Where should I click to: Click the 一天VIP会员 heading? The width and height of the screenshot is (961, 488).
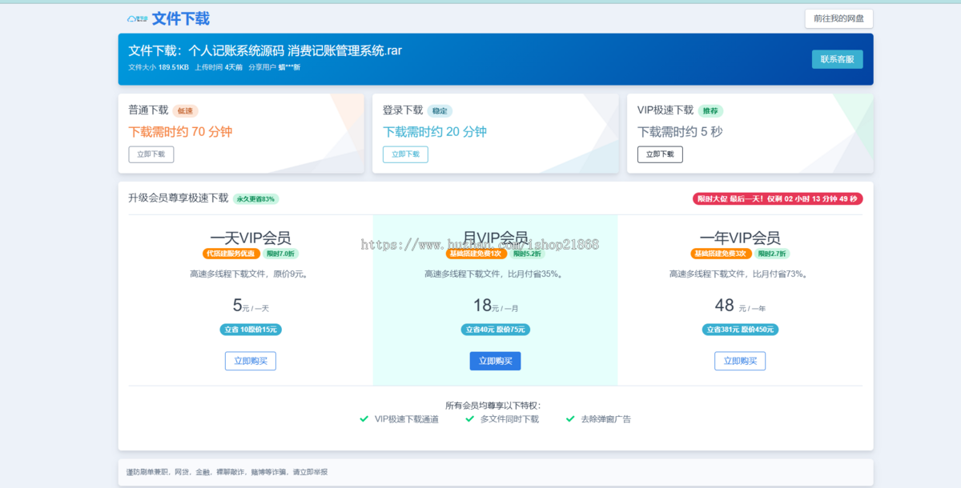point(251,238)
